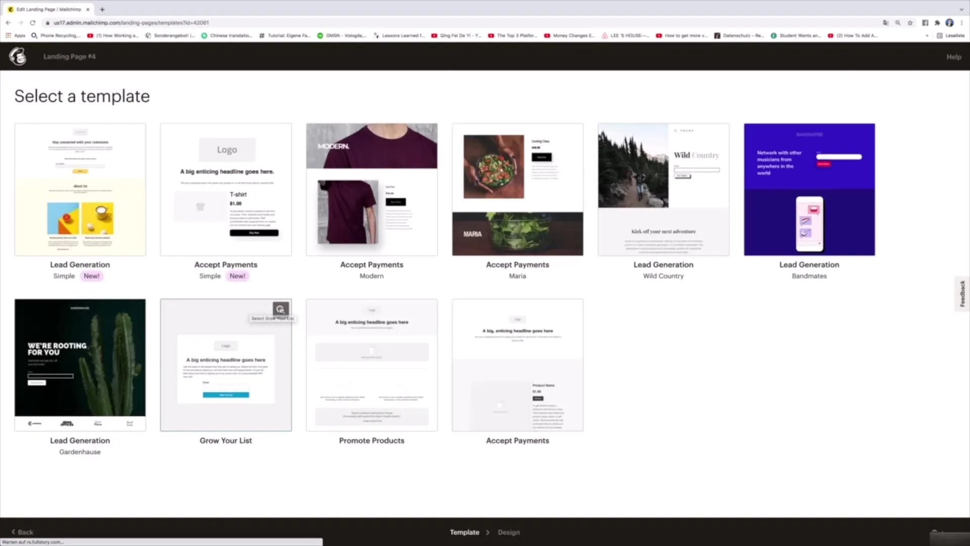Open the Feedback side tab
Viewport: 970px width, 546px height.
tap(962, 294)
